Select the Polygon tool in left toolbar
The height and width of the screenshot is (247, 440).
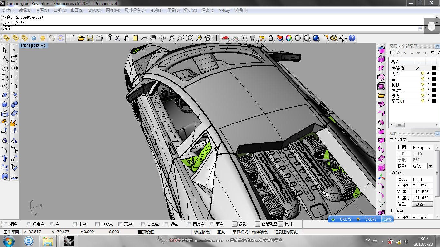pyautogui.click(x=5, y=86)
